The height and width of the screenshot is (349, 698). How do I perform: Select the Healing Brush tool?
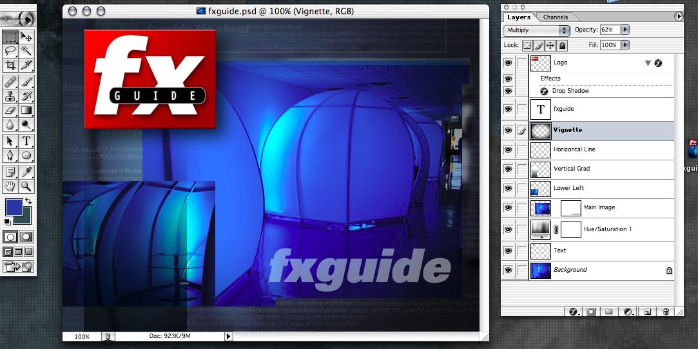[x=10, y=82]
